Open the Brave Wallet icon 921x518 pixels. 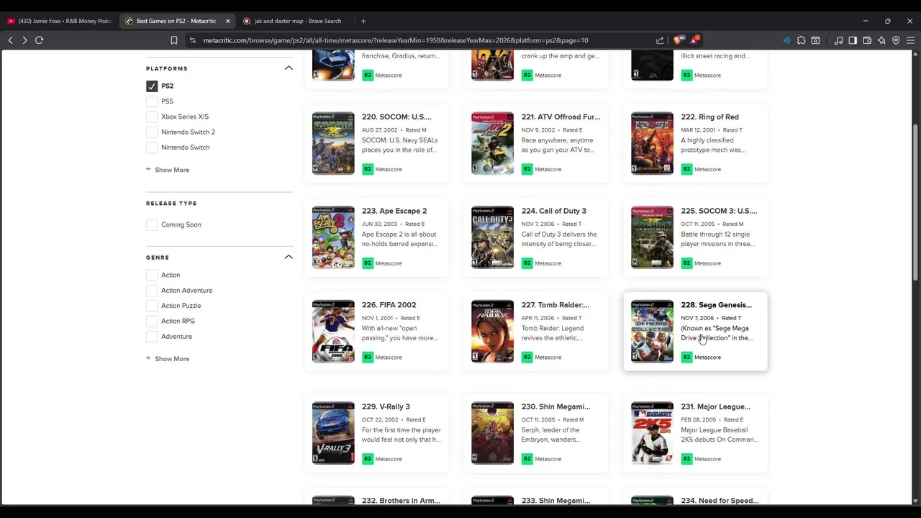(867, 40)
